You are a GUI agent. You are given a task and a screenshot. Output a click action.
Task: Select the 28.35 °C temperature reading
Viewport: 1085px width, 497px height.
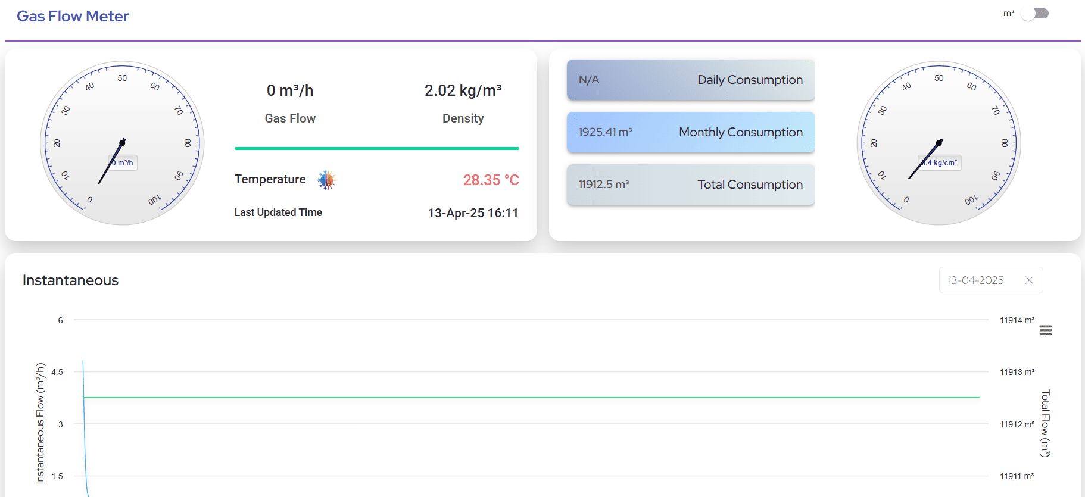[x=491, y=180]
